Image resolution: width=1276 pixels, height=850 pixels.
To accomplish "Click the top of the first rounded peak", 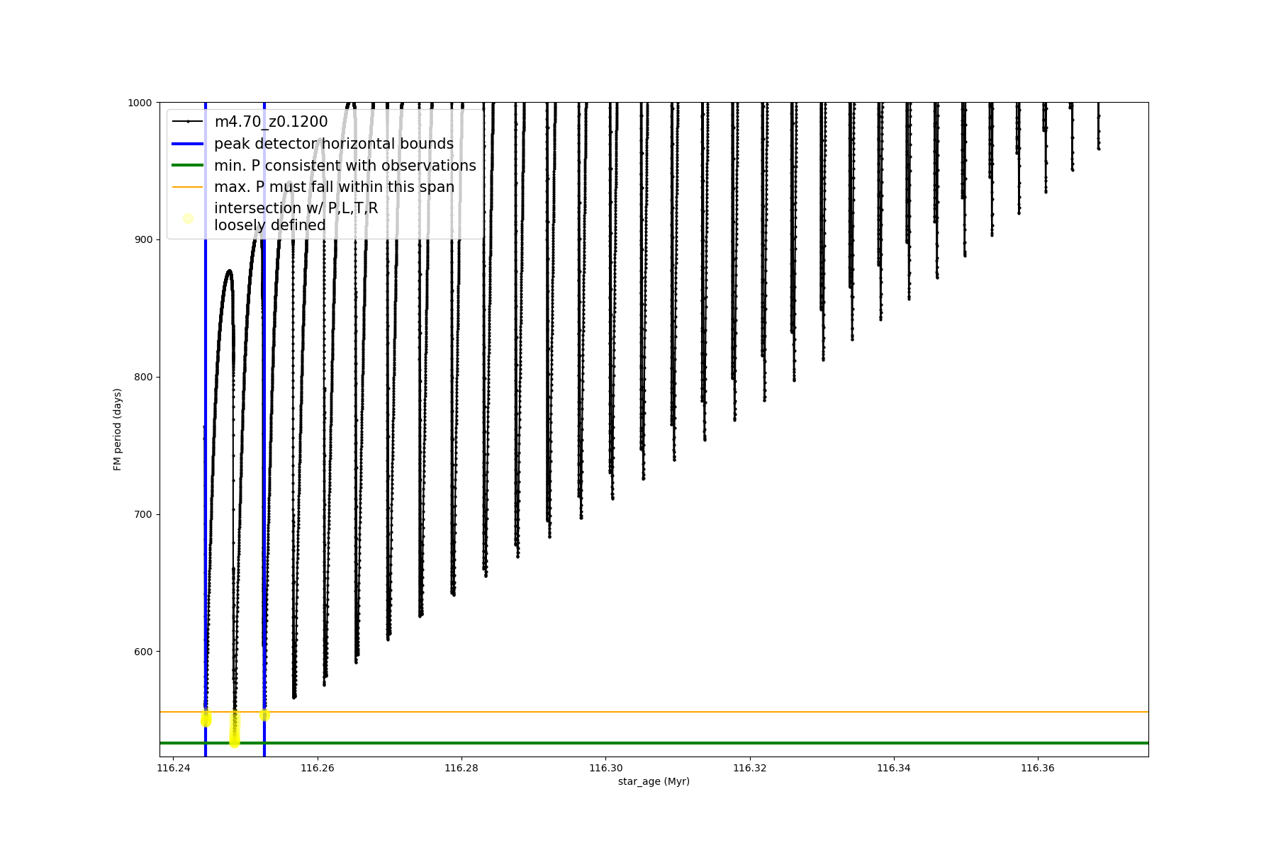I will [x=229, y=271].
